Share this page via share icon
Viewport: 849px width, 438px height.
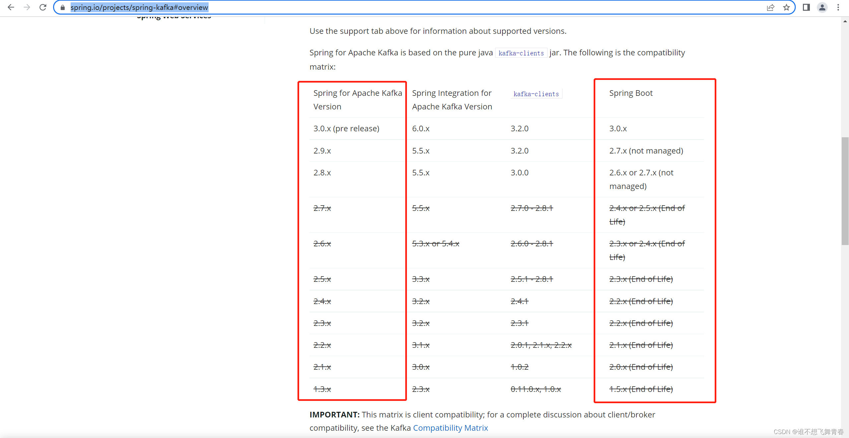tap(770, 7)
